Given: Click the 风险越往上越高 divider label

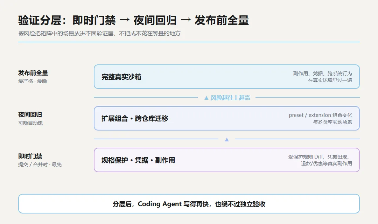Looking at the screenshot, I should (227, 98).
